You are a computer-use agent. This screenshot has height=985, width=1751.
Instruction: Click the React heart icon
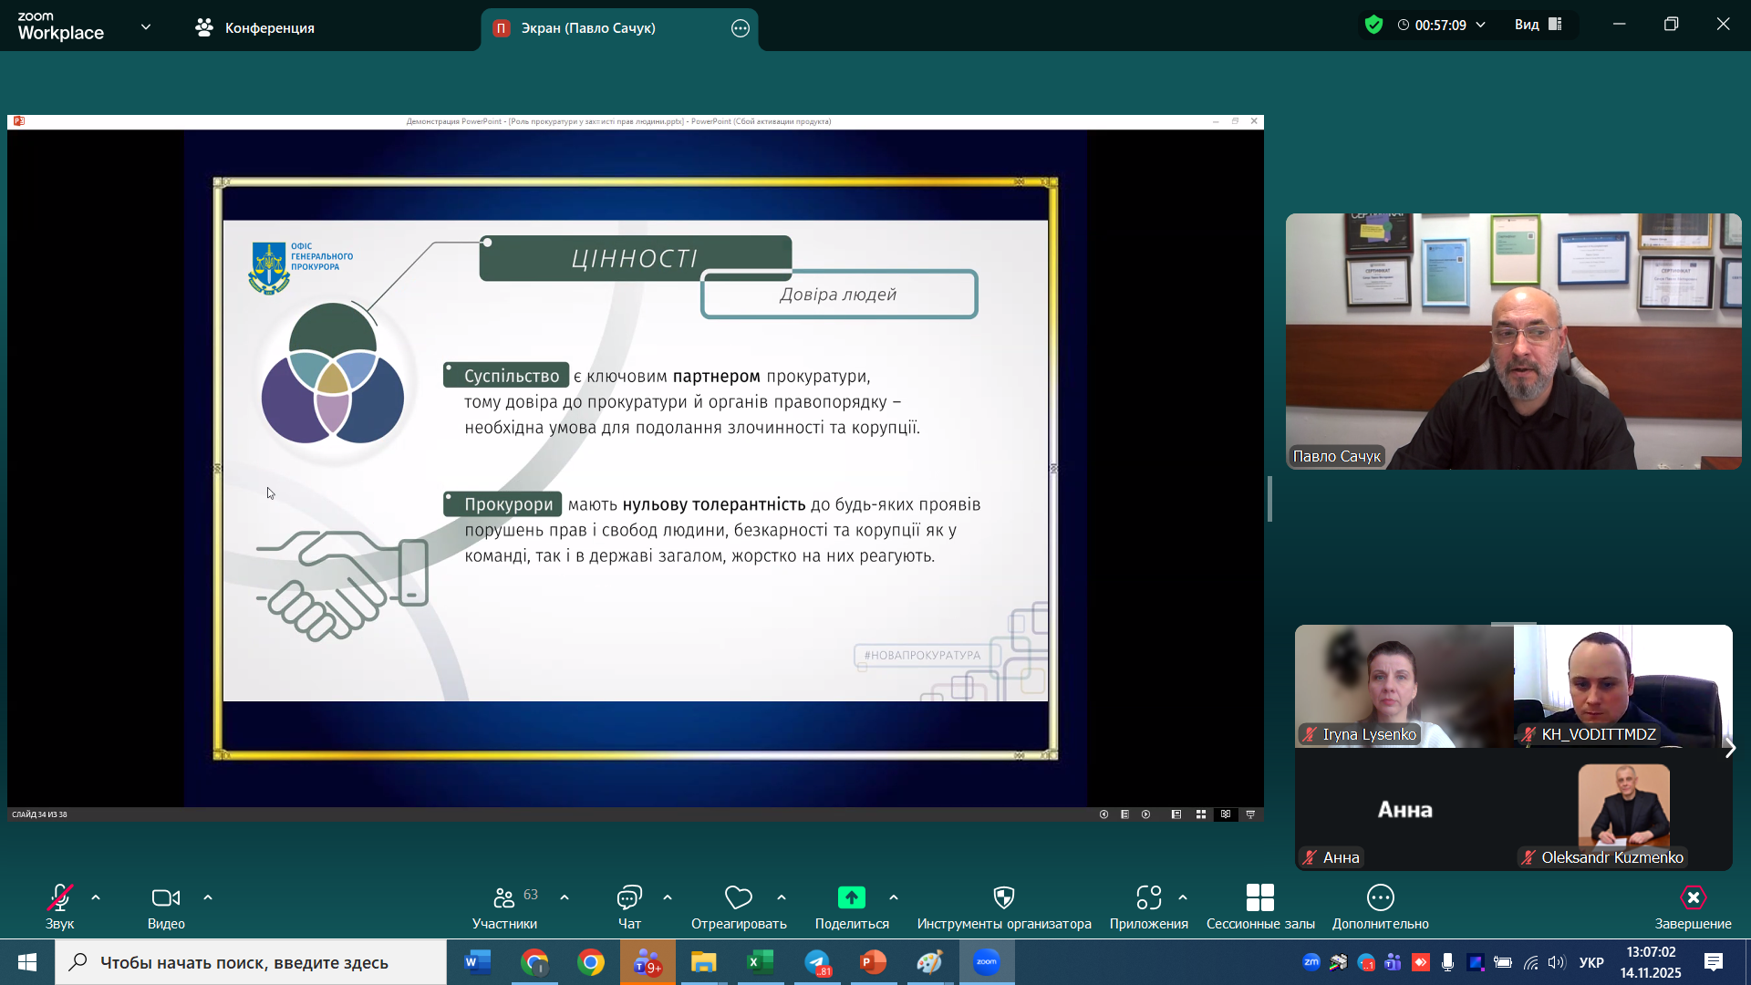tap(738, 898)
